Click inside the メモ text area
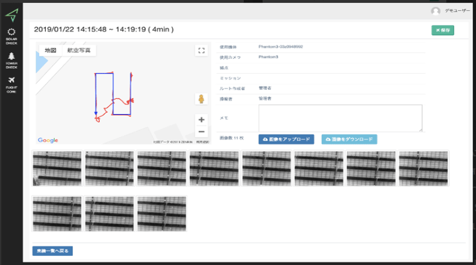Image resolution: width=476 pixels, height=265 pixels. (x=340, y=118)
